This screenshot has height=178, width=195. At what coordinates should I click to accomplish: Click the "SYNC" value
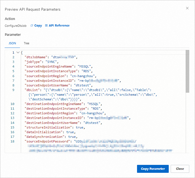(51, 62)
